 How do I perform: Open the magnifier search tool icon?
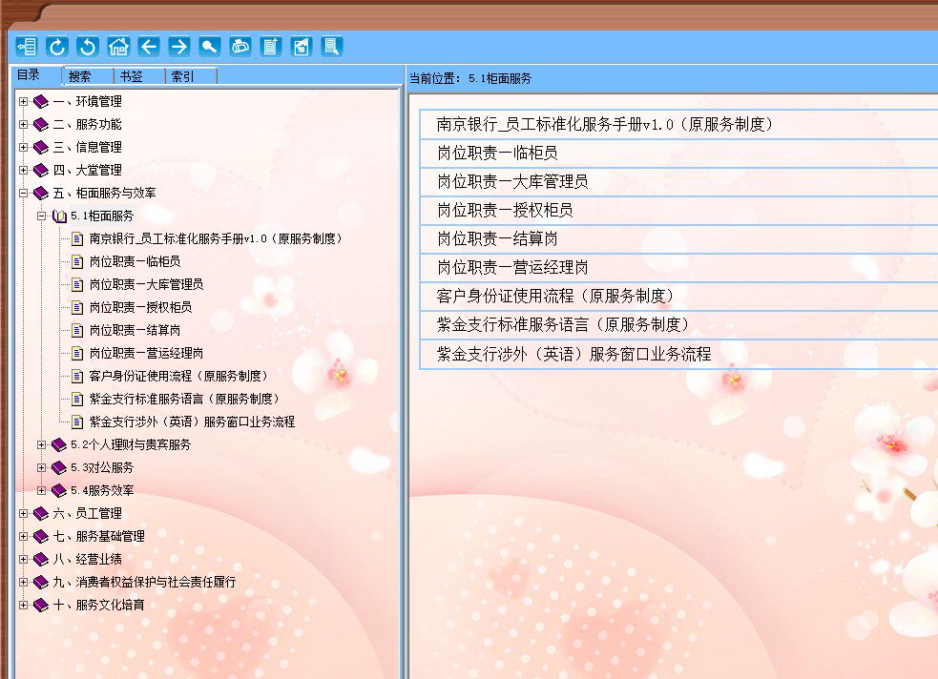click(x=210, y=46)
